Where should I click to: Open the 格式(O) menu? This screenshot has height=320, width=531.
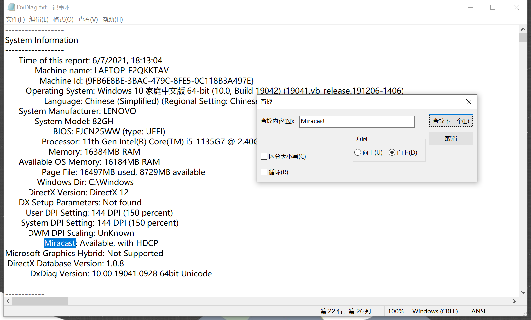(63, 19)
